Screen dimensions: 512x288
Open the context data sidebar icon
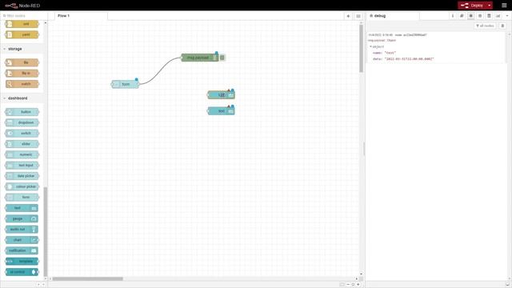(489, 16)
